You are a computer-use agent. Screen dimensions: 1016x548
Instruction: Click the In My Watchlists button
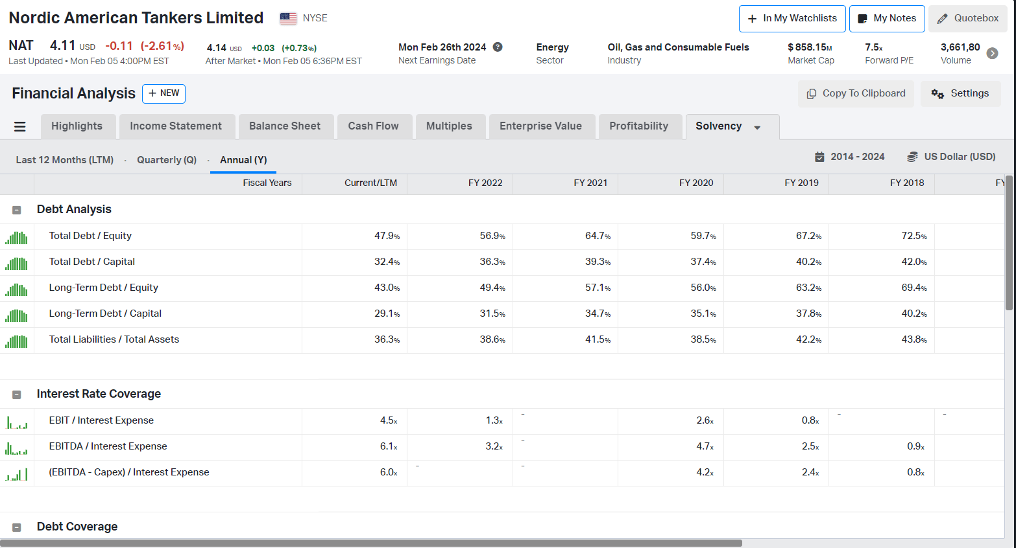point(792,19)
